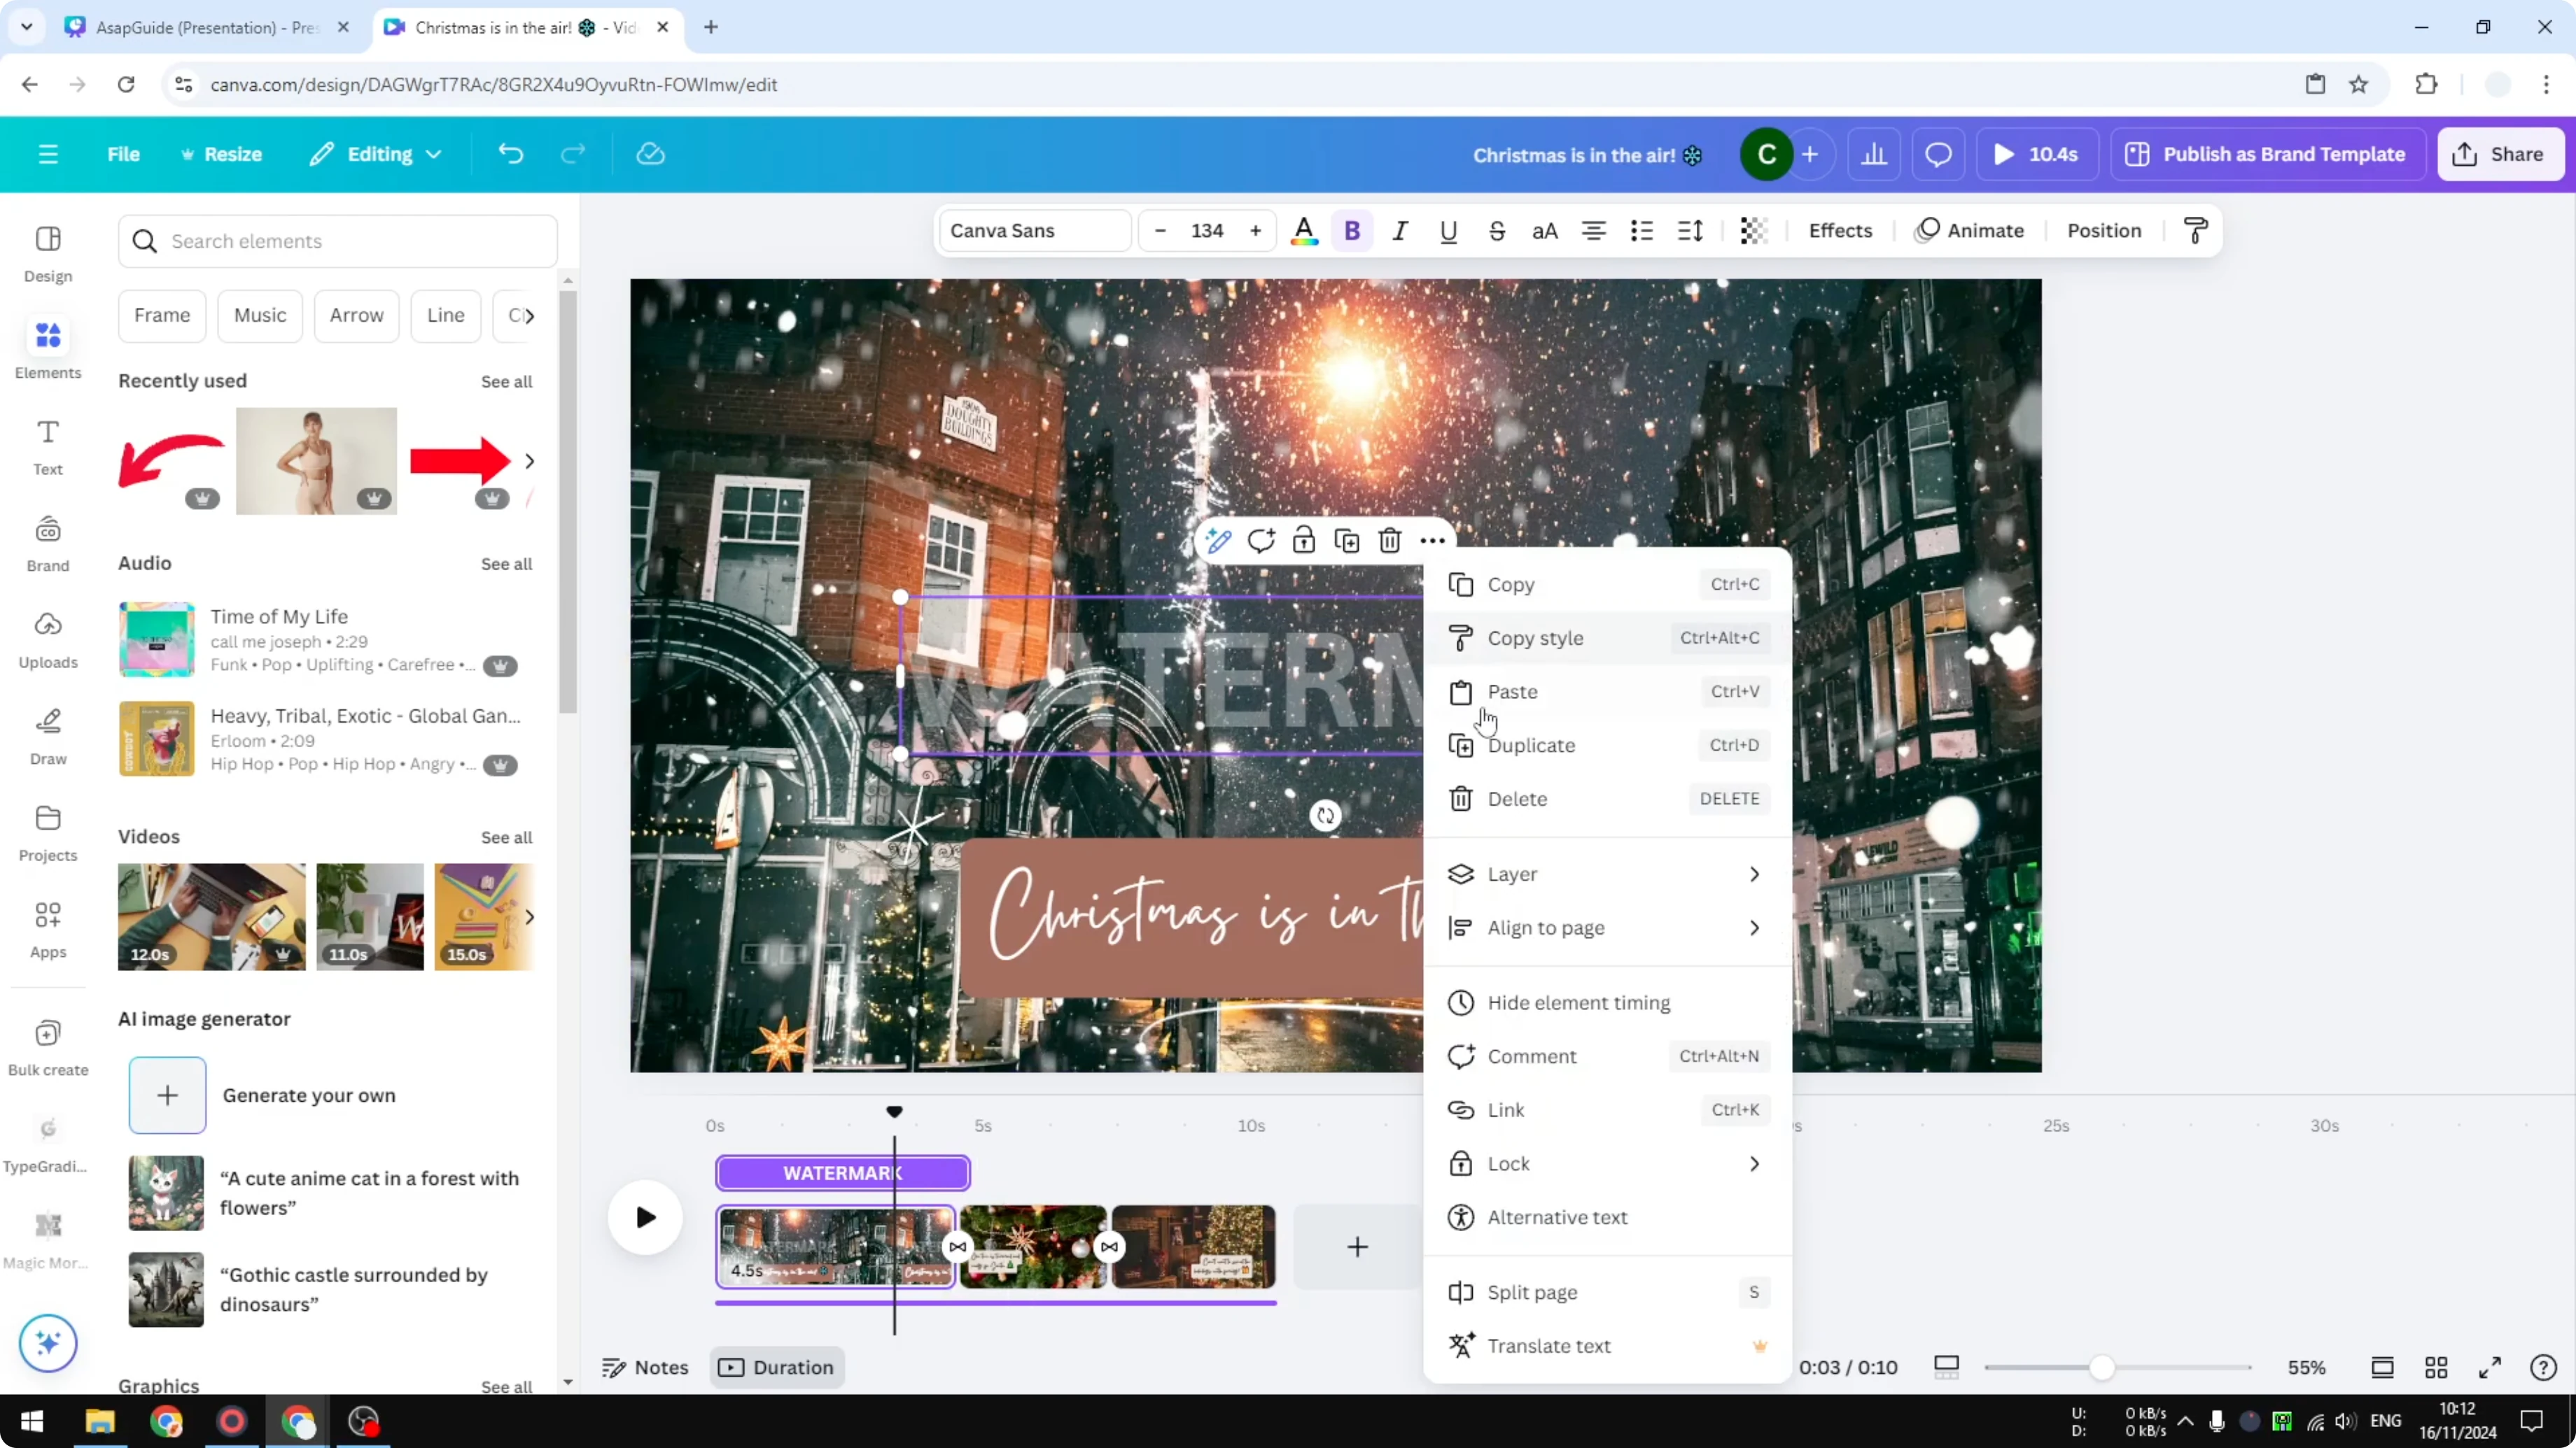Select the cute anime cat AI image thumbnail
This screenshot has width=2576, height=1448.
[165, 1191]
